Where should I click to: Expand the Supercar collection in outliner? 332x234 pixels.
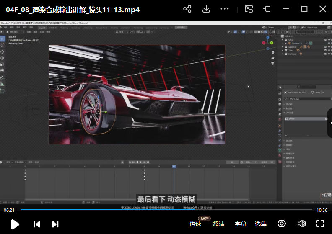pos(283,47)
